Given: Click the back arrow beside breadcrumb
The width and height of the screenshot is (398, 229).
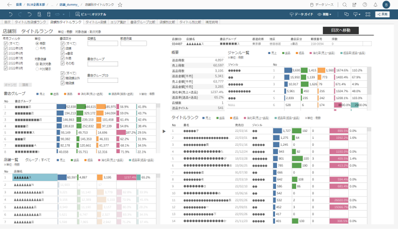Looking at the screenshot, I should [x=9, y=4].
